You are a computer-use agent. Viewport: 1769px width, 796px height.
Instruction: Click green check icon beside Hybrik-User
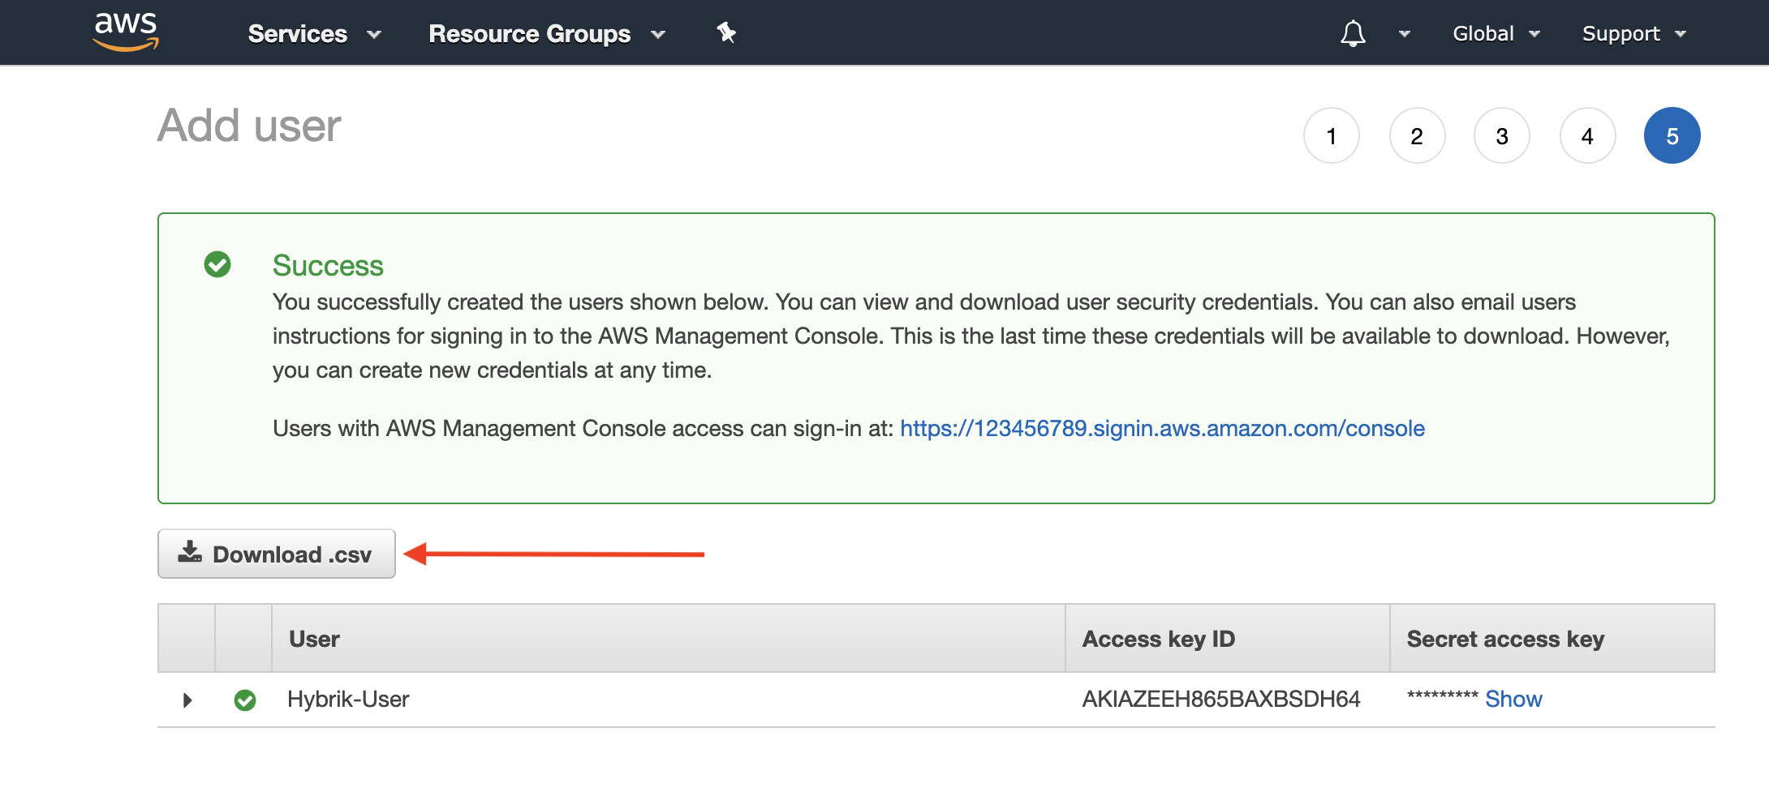(245, 700)
